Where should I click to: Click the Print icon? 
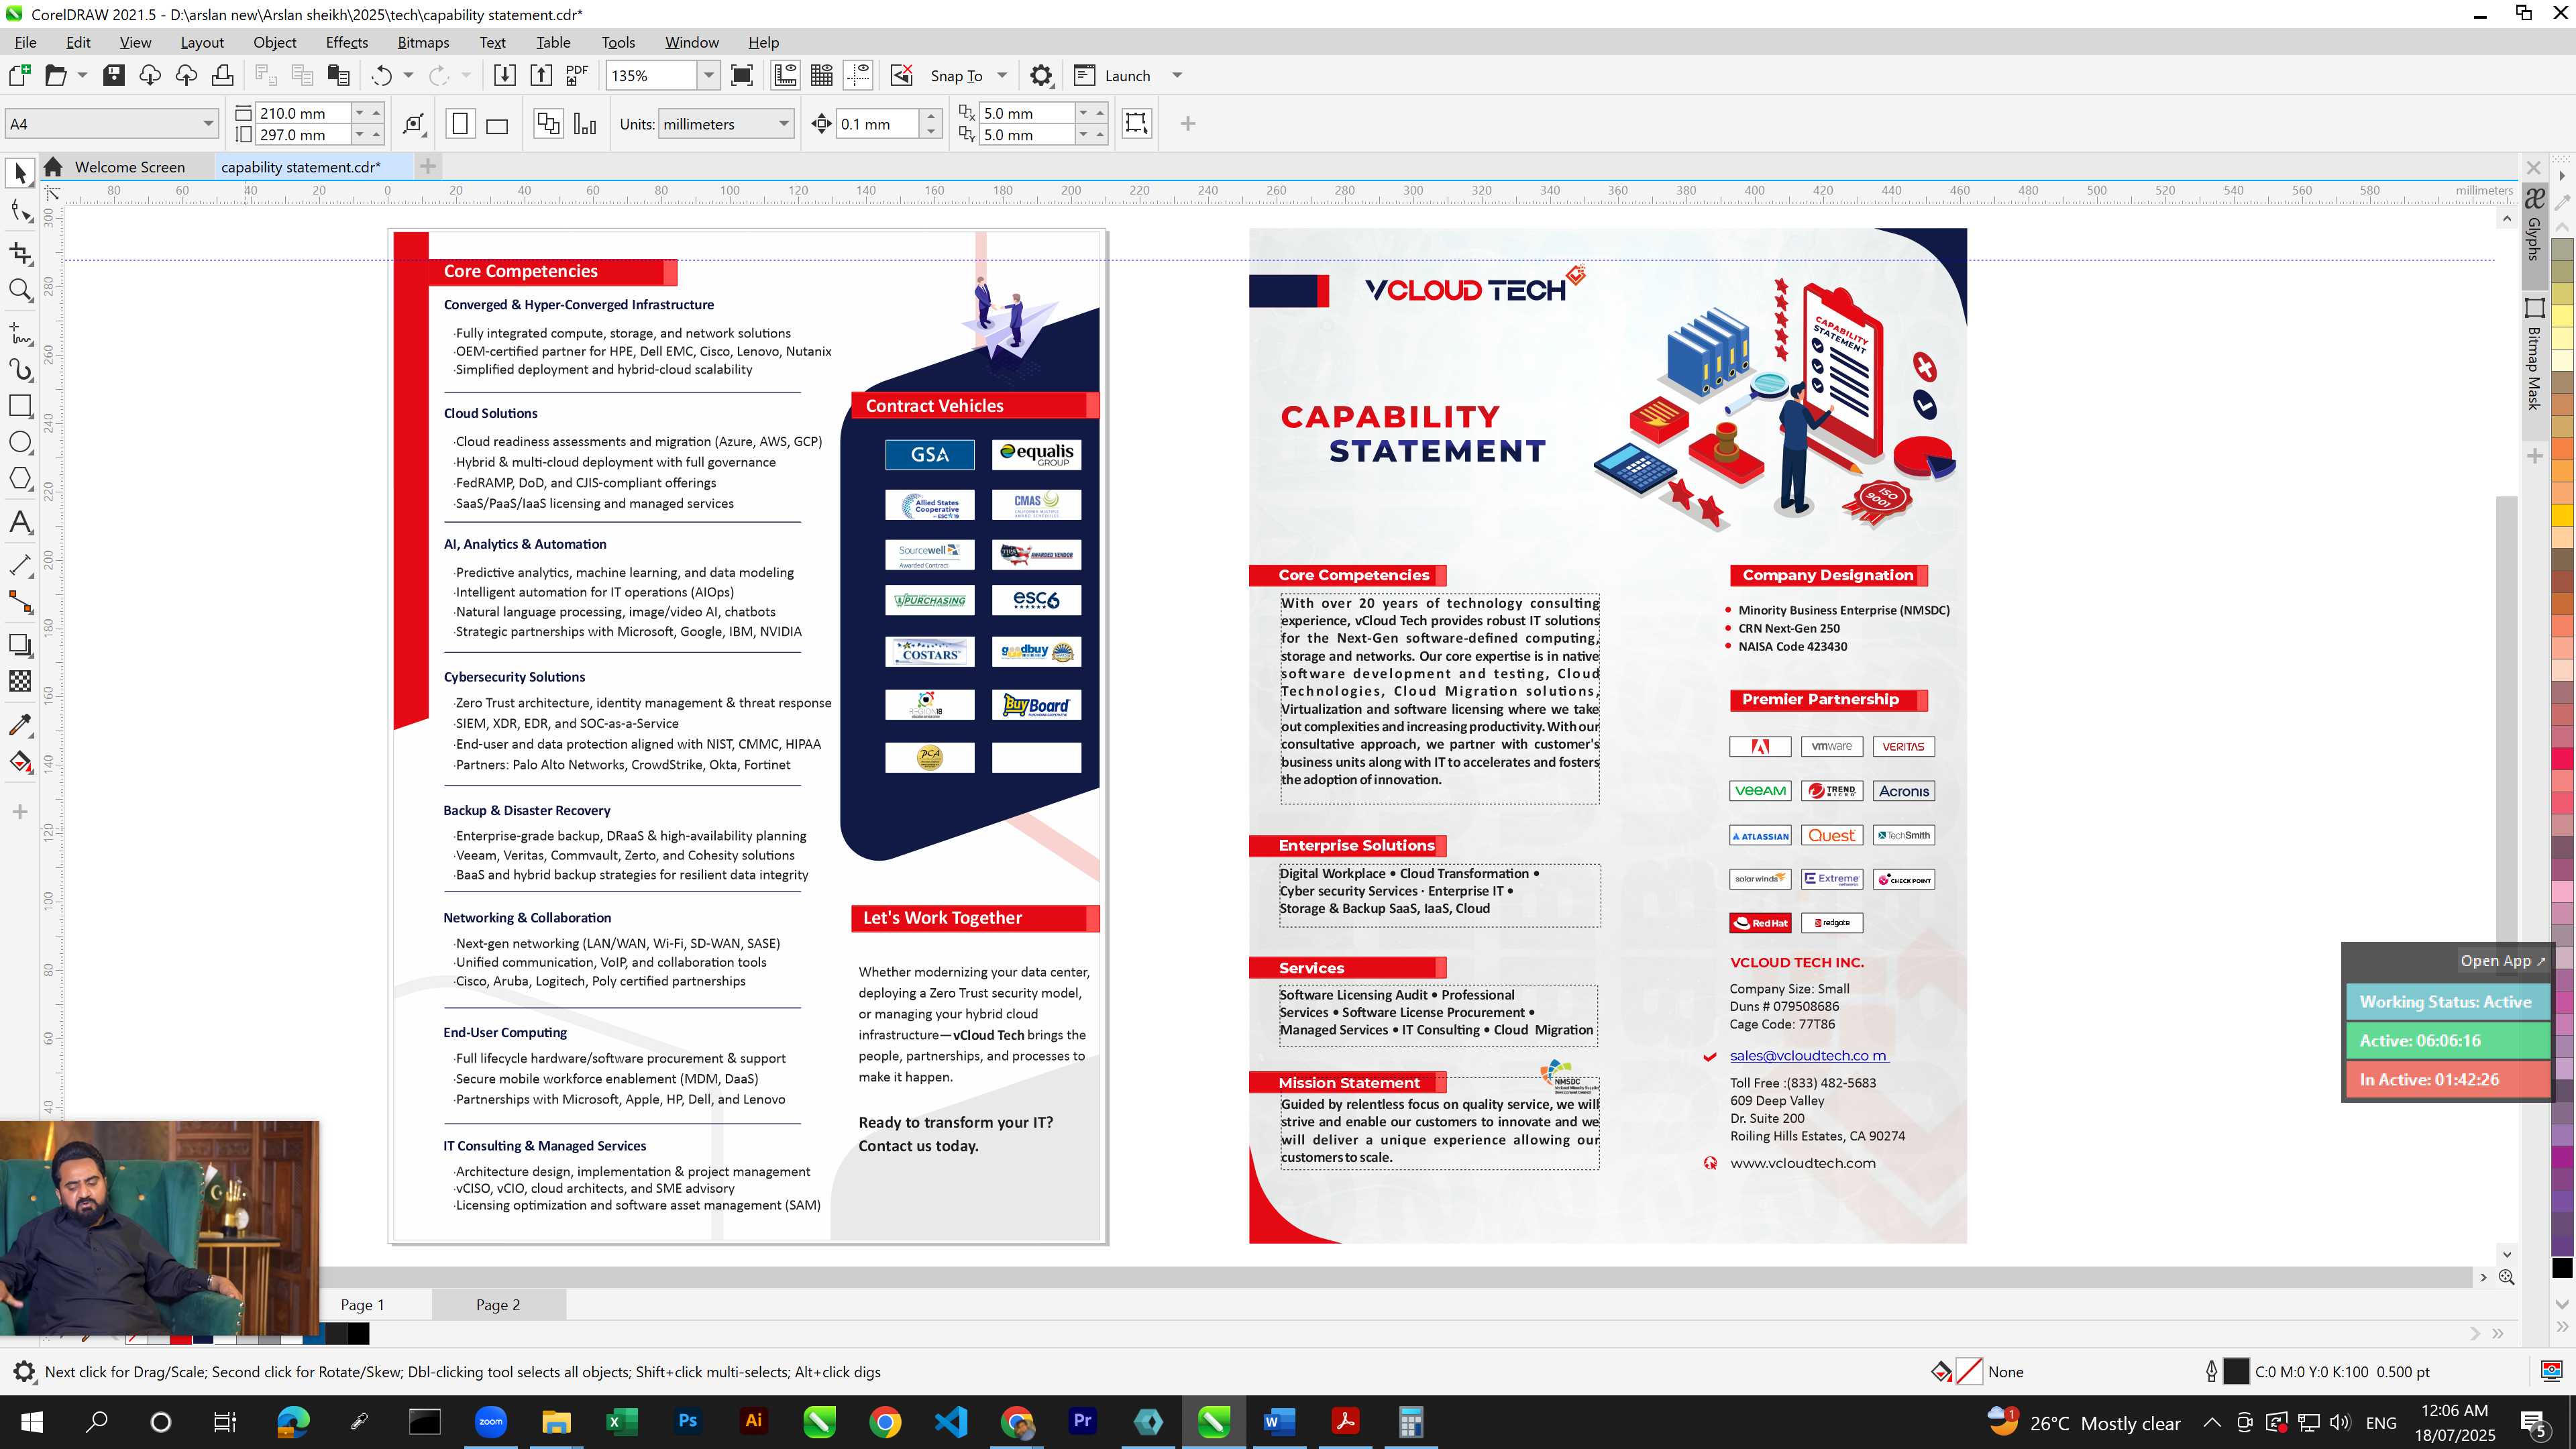[x=222, y=75]
